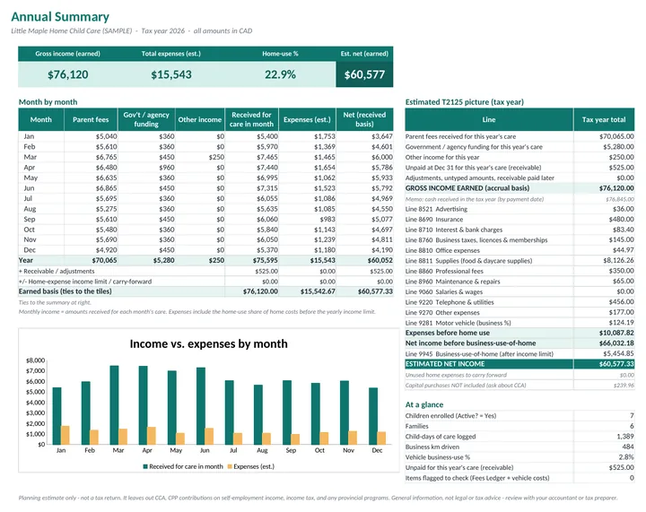Click the Month by month heading
Image resolution: width=646 pixels, height=512 pixels.
pos(48,102)
